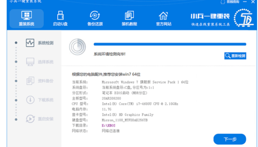Viewport: 258px width, 147px height.
Task: Open 官方网站 home tab
Action: point(164,19)
